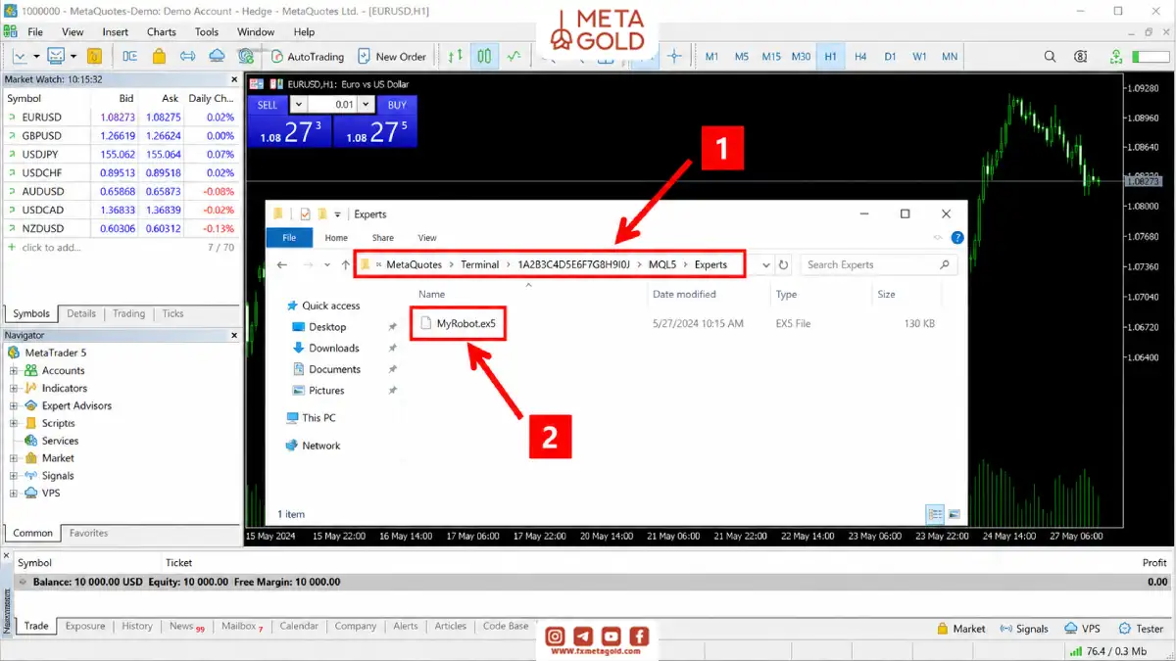The image size is (1176, 661).
Task: Click the AutoTrading toolbar button
Action: click(307, 57)
